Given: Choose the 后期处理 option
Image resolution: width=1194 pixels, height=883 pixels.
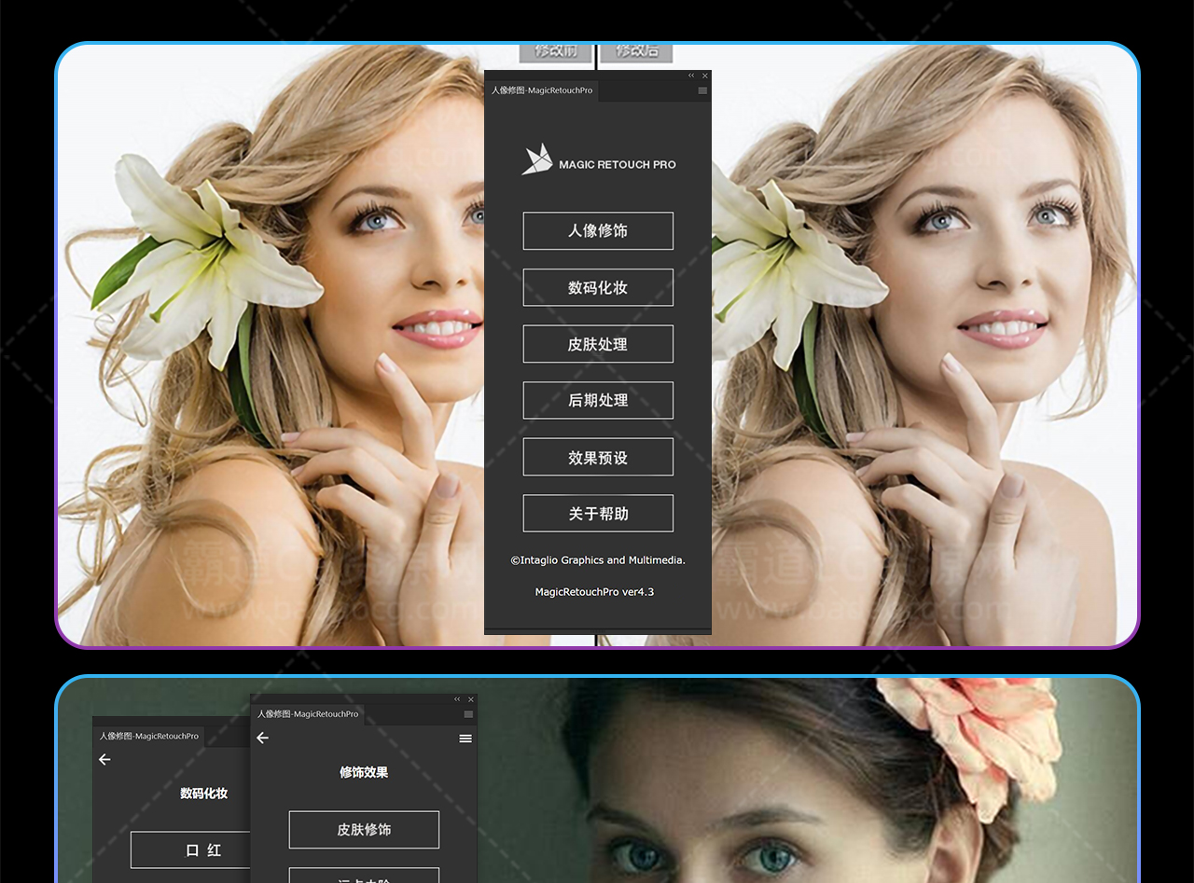Looking at the screenshot, I should point(598,400).
